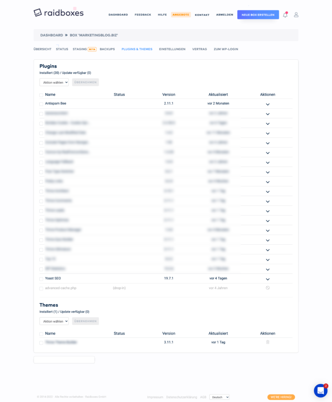Check the Antispam Bee plugin checkbox

41,103
